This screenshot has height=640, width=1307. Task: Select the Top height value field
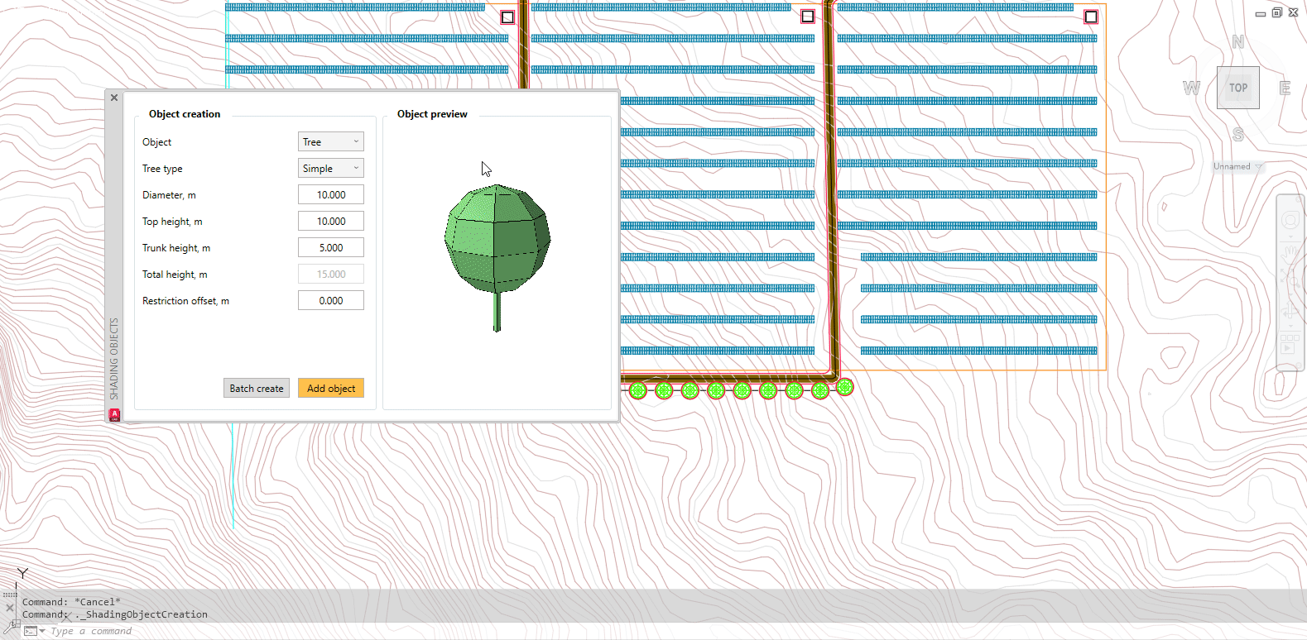(x=330, y=222)
